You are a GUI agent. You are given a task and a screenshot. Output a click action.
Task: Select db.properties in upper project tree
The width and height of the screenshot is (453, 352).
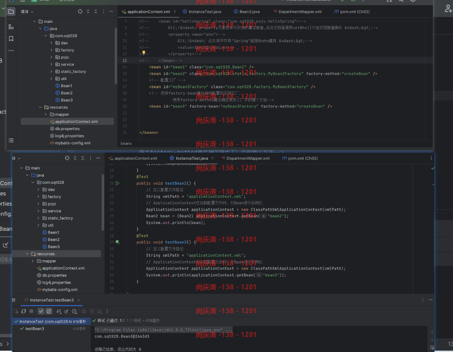pyautogui.click(x=65, y=129)
